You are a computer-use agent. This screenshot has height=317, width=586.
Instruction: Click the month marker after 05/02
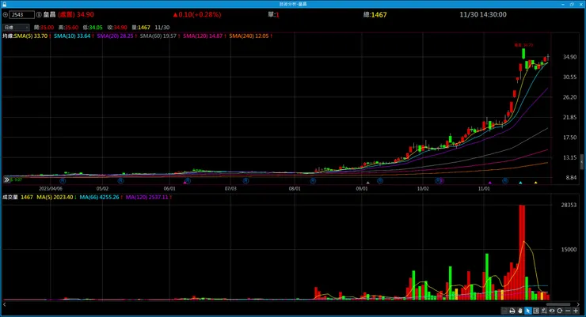coord(120,181)
